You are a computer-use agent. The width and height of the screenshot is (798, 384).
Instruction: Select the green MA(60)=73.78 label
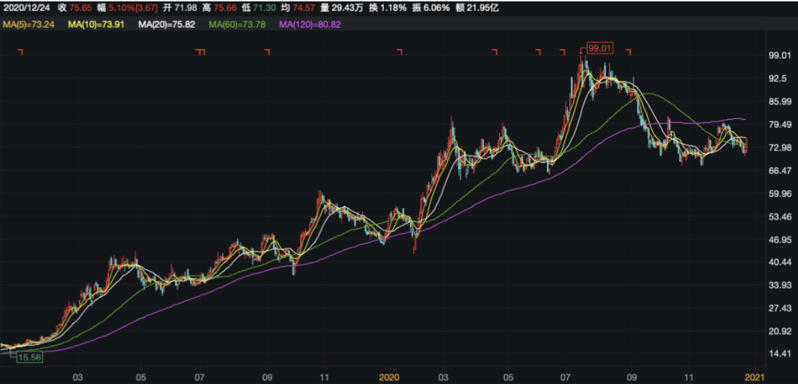tap(237, 24)
